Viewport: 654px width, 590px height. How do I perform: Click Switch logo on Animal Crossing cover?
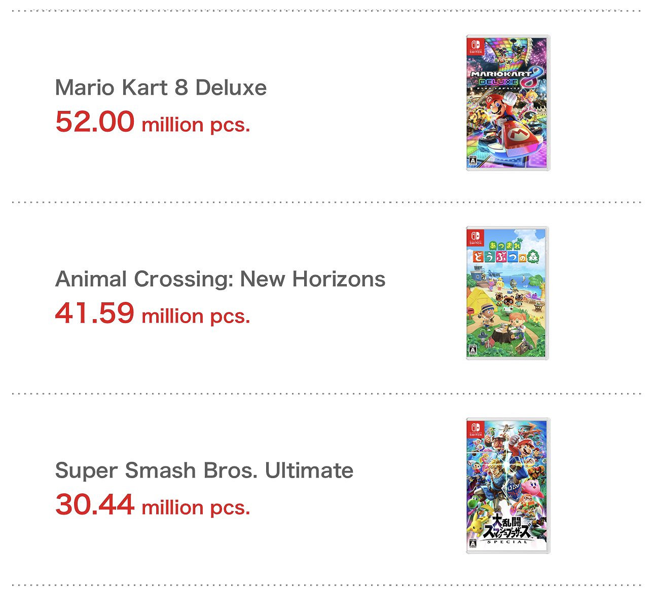[476, 238]
